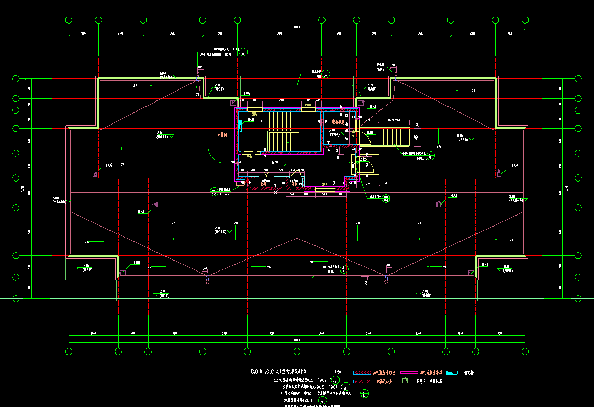
Task: Click the green square vent symbol in the legend
Action: (x=404, y=381)
